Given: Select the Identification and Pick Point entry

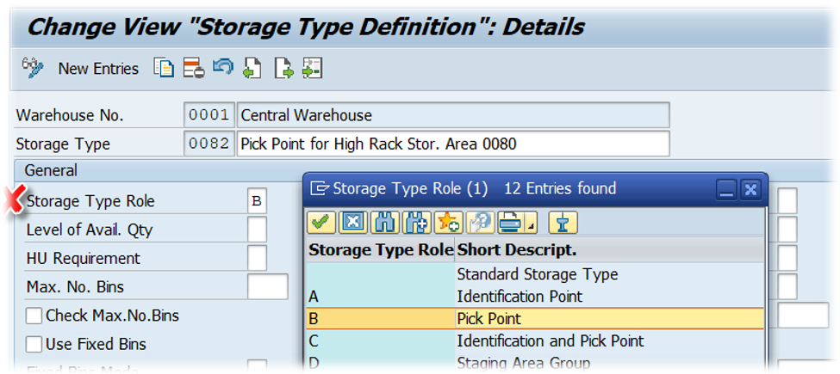Looking at the screenshot, I should pos(551,340).
